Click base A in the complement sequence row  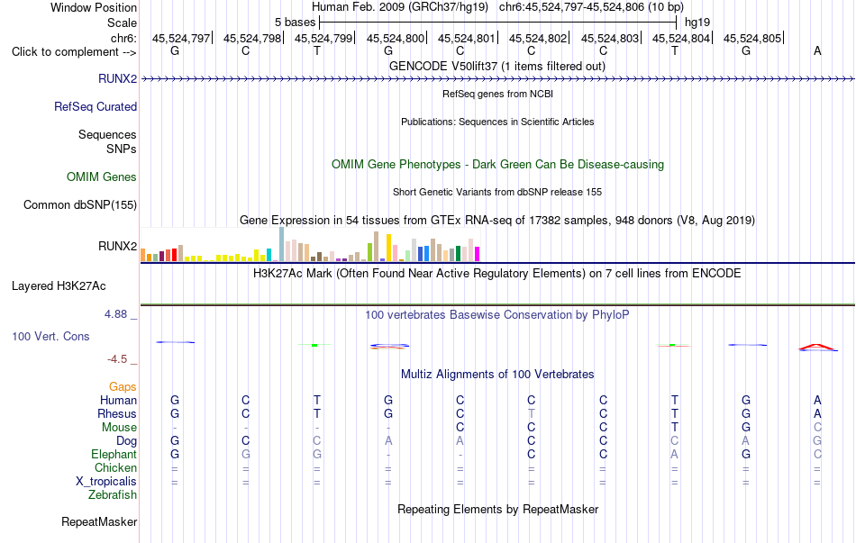pyautogui.click(x=817, y=50)
